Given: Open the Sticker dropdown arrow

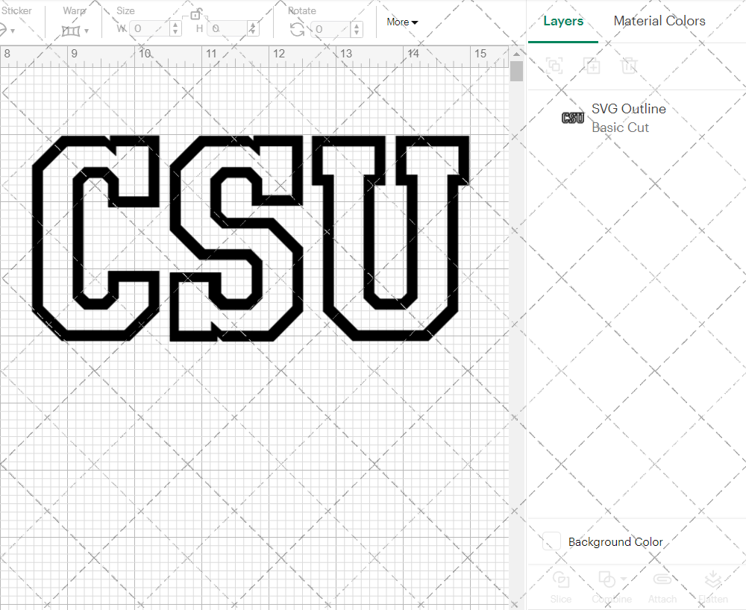Looking at the screenshot, I should (x=13, y=31).
